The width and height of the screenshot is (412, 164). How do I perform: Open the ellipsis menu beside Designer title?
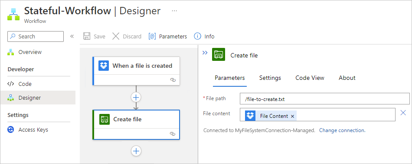click(x=174, y=11)
